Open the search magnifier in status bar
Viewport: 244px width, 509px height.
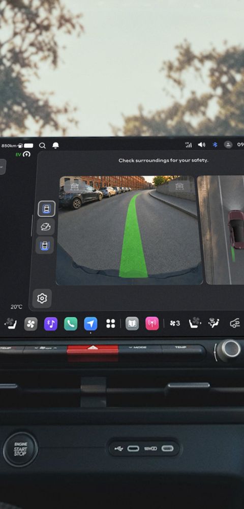click(x=43, y=146)
